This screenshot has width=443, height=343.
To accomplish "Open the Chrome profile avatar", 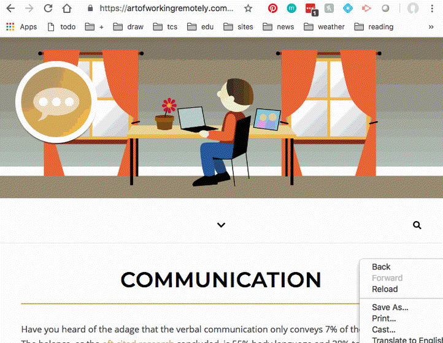I will click(413, 9).
